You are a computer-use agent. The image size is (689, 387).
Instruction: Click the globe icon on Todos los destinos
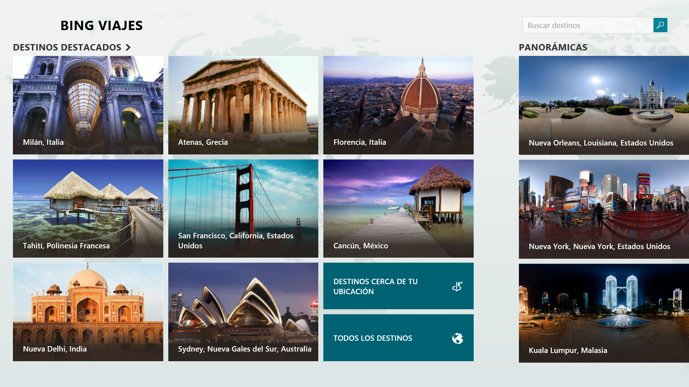(x=458, y=338)
